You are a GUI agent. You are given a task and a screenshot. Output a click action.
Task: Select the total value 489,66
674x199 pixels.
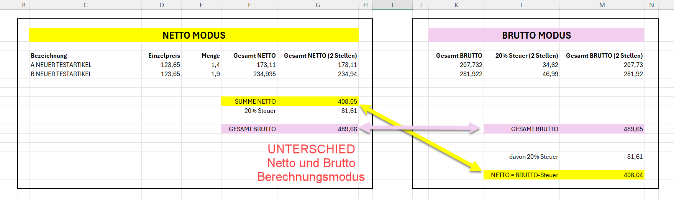click(318, 129)
